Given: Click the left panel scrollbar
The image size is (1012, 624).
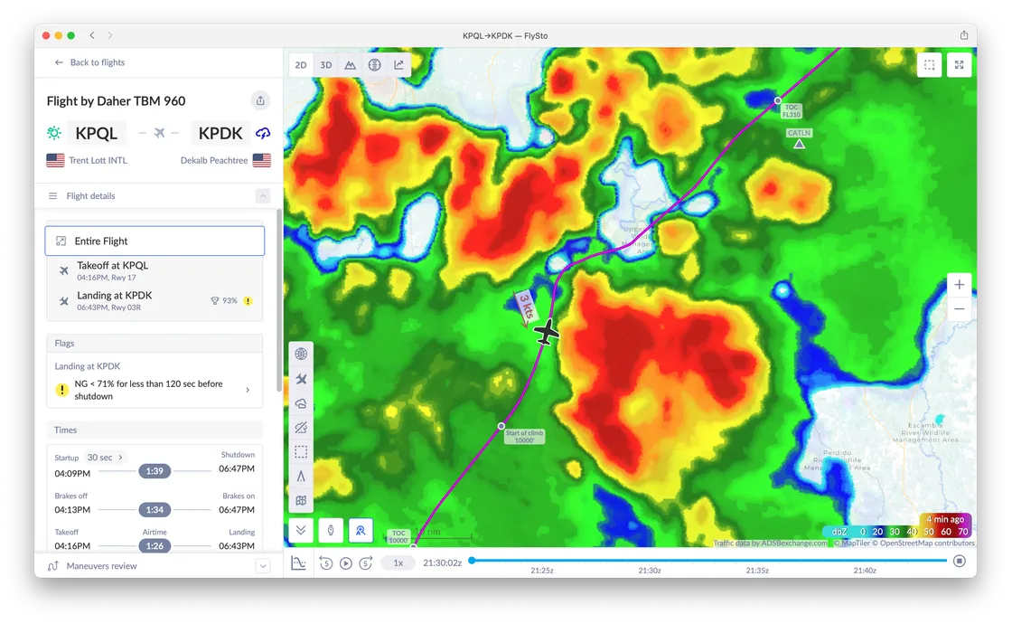Looking at the screenshot, I should pyautogui.click(x=279, y=300).
